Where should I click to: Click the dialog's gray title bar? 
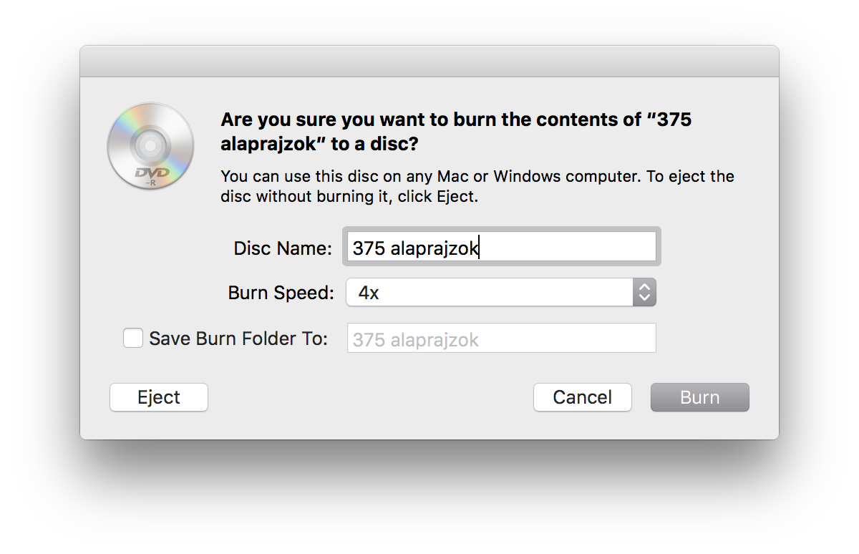(429, 62)
